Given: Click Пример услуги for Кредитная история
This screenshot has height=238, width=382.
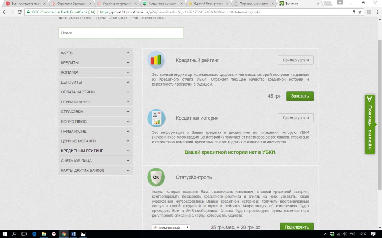Looking at the screenshot, I should click(295, 118).
